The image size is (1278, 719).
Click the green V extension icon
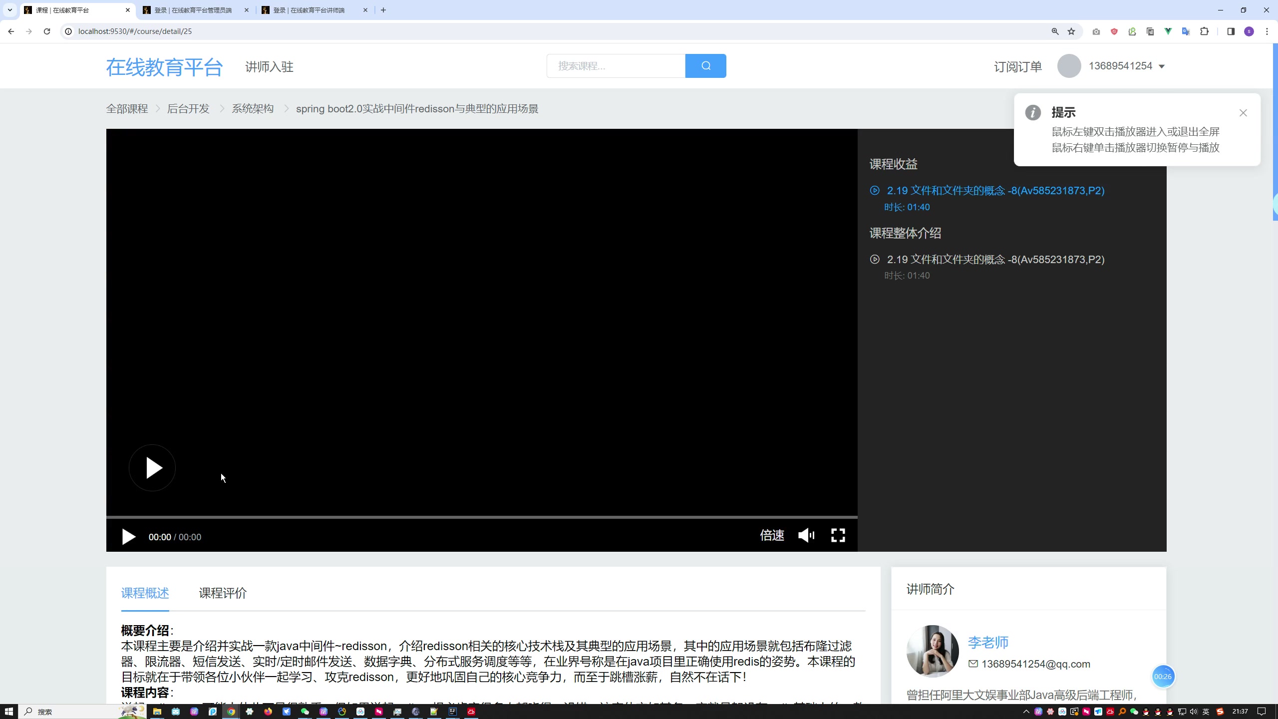point(1168,31)
